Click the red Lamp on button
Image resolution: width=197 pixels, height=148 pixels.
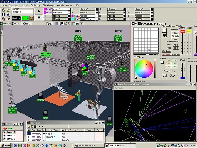coord(167,54)
